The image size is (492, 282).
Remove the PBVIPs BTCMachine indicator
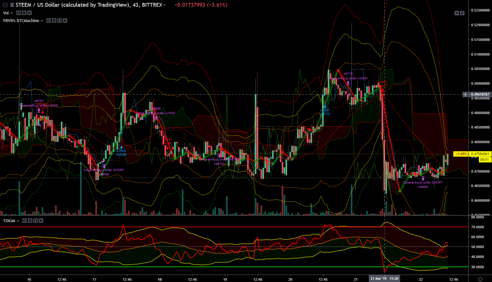point(65,20)
